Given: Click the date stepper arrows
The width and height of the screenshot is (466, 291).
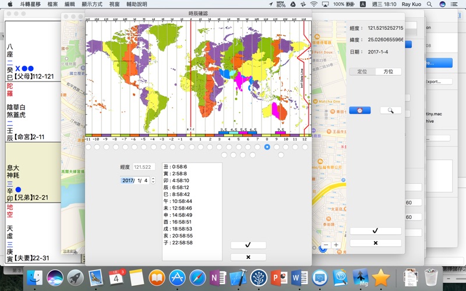Looking at the screenshot, I should (153, 180).
